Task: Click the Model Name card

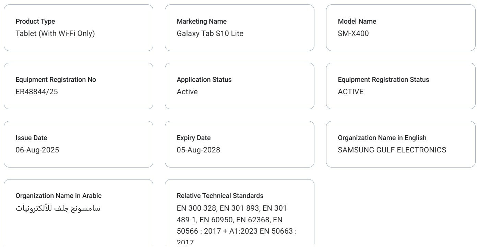Action: point(401,28)
